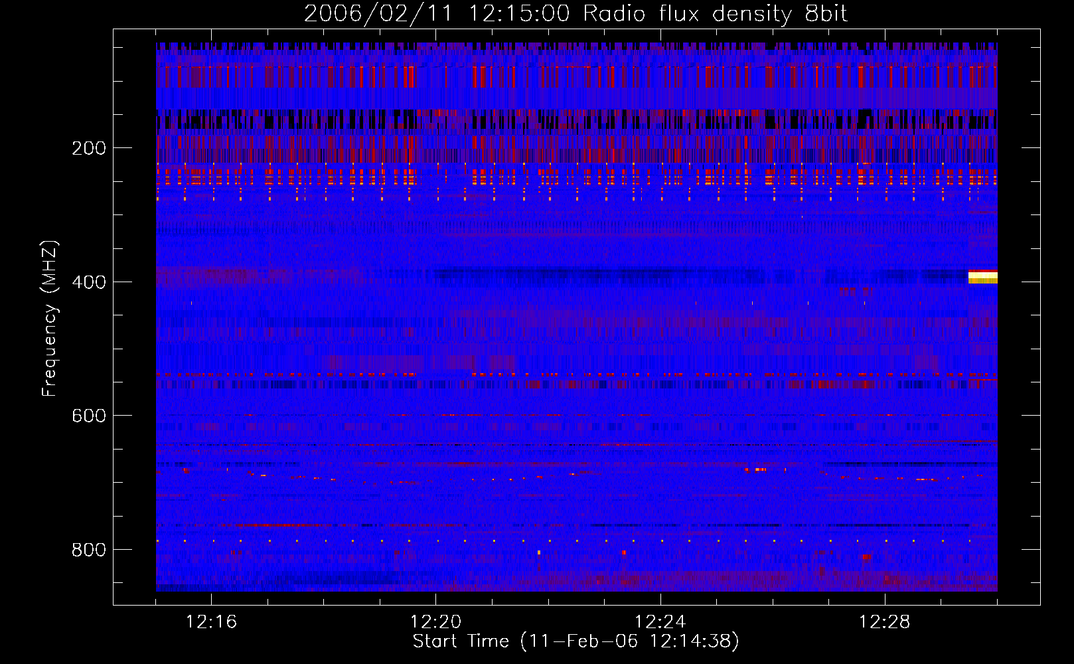Click the bright white-yellow burst near 400 MHz
1074x664 pixels.
[983, 277]
